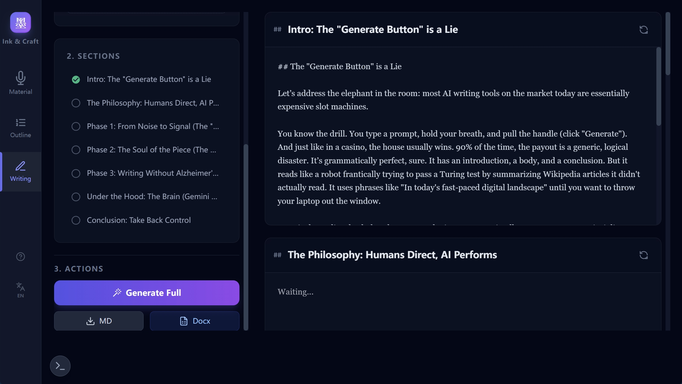This screenshot has height=384, width=682.
Task: Export document as Docx
Action: pos(195,321)
